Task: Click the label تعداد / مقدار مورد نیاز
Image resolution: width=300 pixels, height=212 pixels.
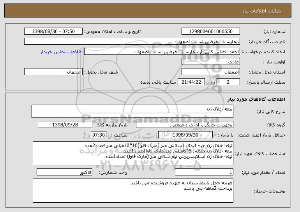Action: coord(263,172)
